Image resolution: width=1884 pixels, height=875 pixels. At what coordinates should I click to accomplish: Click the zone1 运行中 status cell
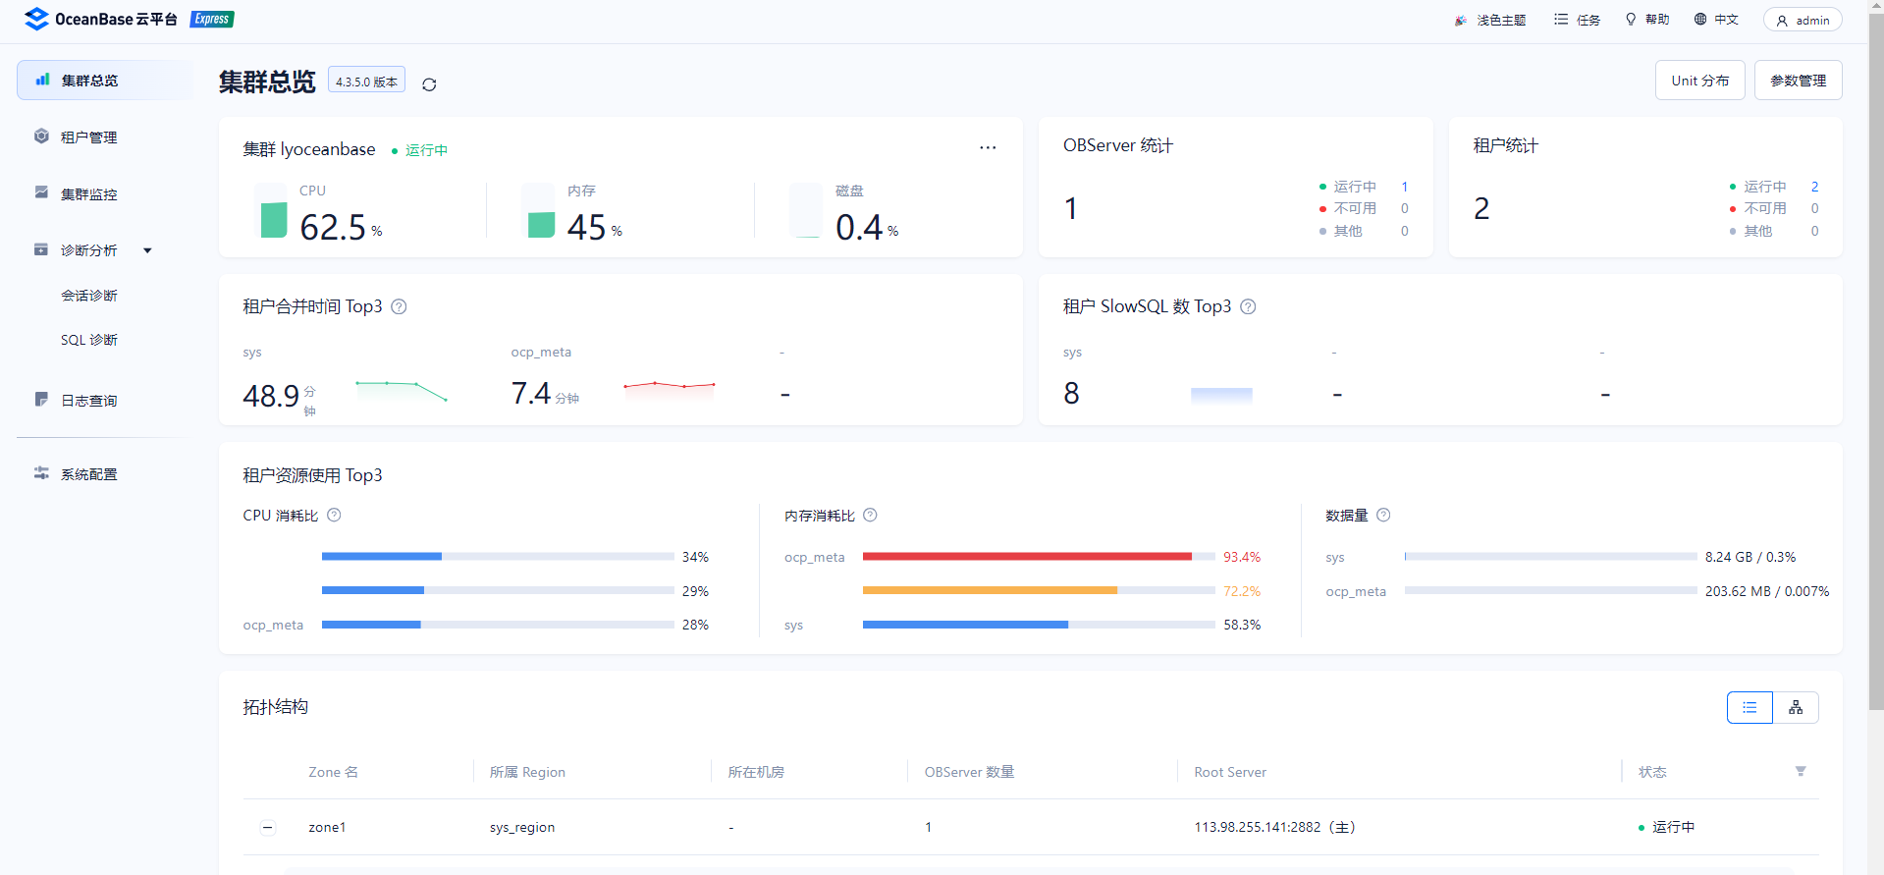pyautogui.click(x=1667, y=827)
